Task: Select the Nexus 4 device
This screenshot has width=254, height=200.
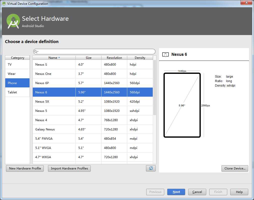Action: (x=93, y=120)
